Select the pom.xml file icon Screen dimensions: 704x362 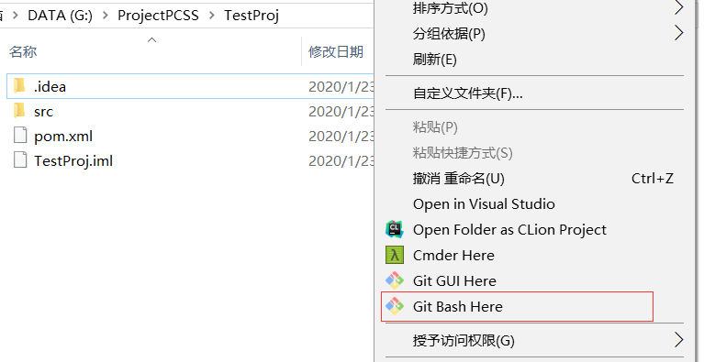(20, 136)
